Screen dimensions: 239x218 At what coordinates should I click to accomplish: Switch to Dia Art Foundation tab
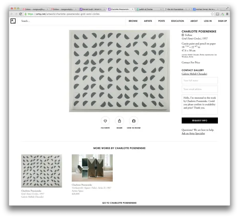pos(177,9)
